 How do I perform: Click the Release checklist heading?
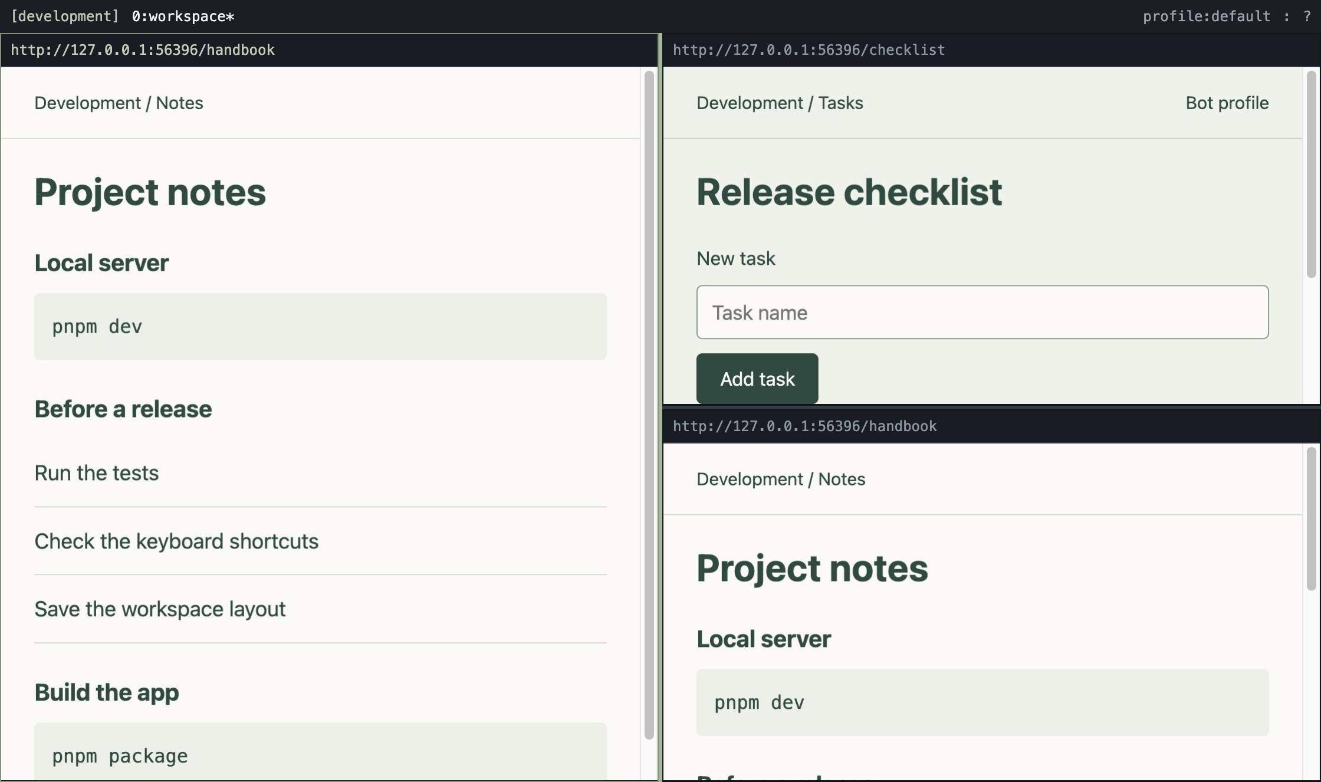849,192
